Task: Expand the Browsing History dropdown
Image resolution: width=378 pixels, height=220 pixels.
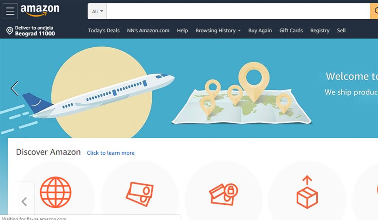Action: 218,31
